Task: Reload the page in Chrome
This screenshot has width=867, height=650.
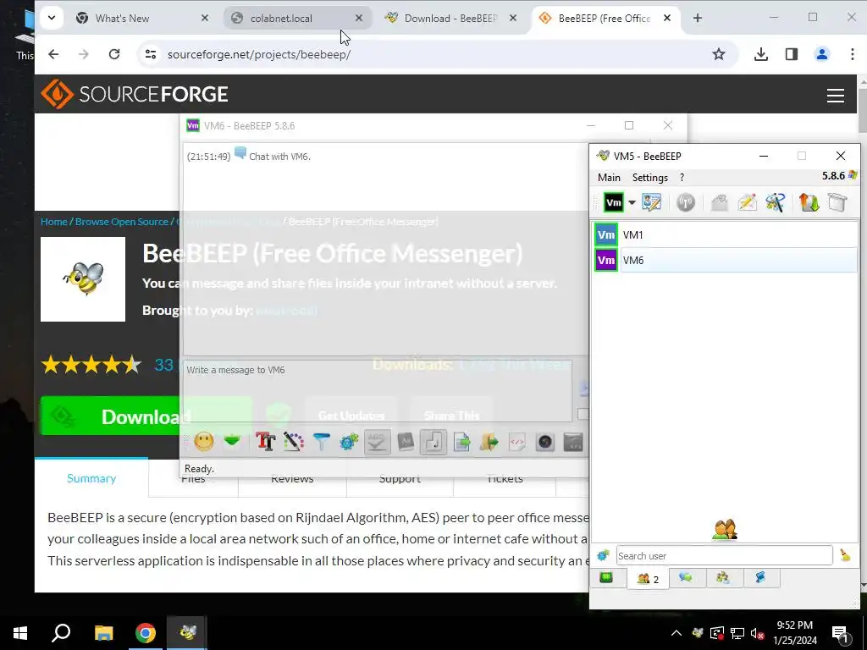Action: tap(114, 54)
